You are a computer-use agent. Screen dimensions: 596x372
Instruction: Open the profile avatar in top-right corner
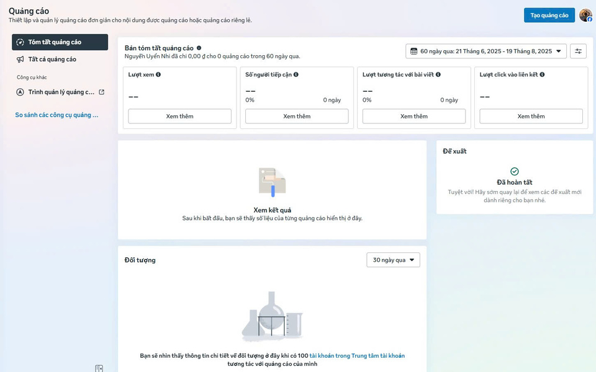(585, 15)
